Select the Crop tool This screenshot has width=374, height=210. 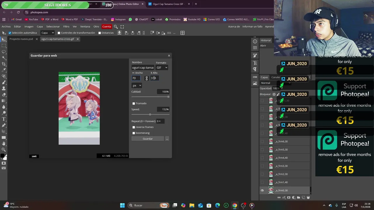[4, 64]
